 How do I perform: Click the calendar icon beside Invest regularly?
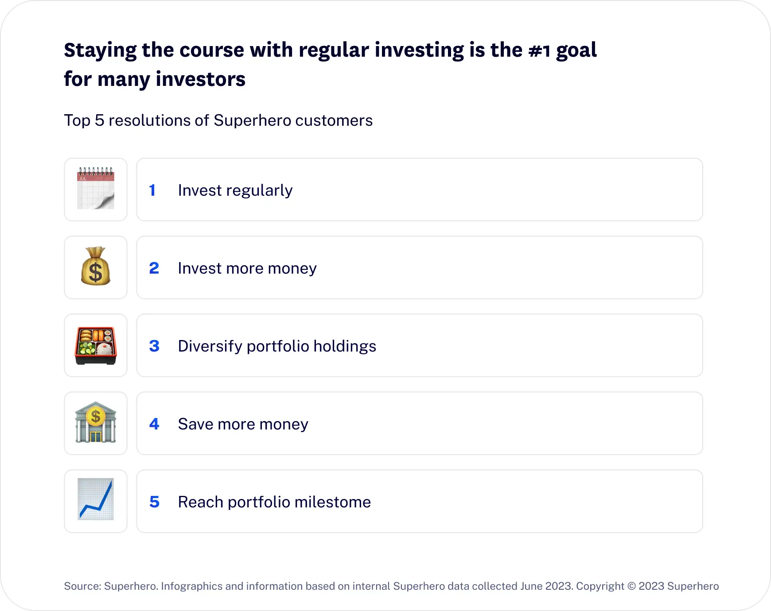point(96,189)
